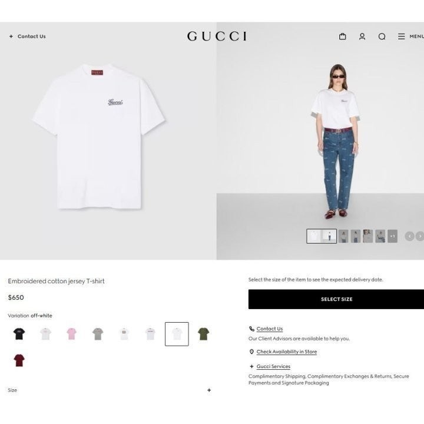
Task: Go to homepage via GUCCI logo
Action: (x=217, y=37)
